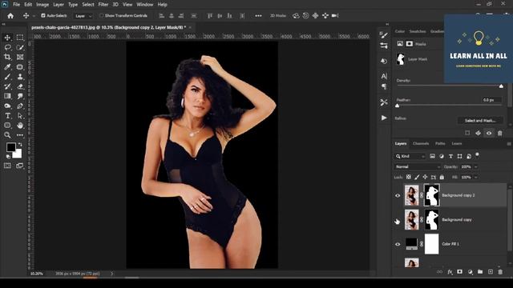513x288 pixels.
Task: Toggle Quick Mask mode icon
Action: (7, 166)
